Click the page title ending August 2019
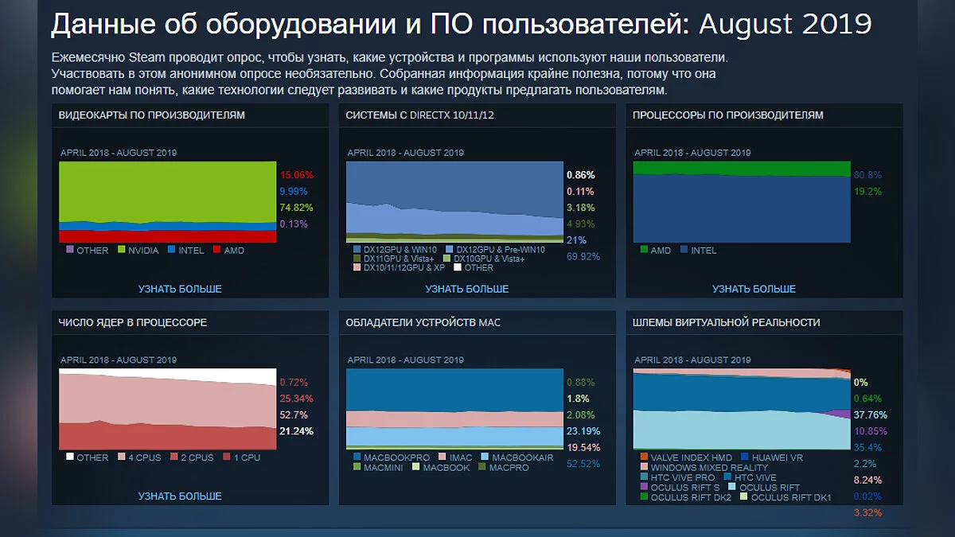This screenshot has height=537, width=955. (461, 26)
